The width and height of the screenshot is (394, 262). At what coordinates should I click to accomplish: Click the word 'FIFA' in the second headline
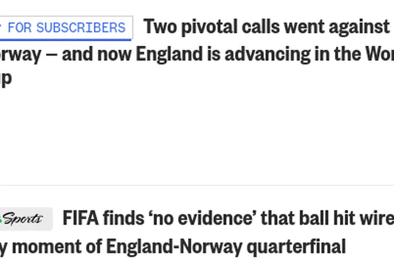click(x=81, y=218)
